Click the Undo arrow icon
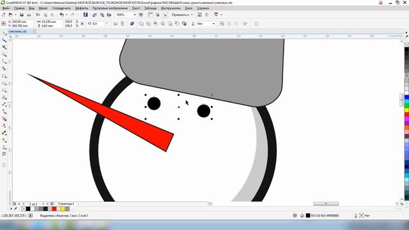Viewport: 409px width, 230px height. click(61, 15)
